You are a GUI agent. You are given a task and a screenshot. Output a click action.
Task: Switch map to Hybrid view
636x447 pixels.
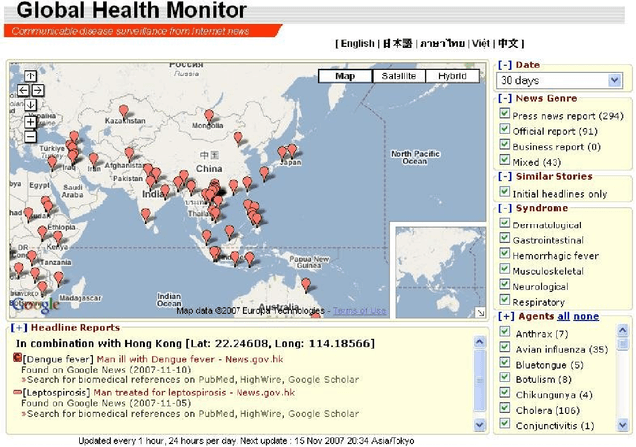point(452,75)
